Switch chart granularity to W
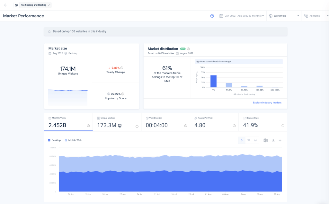 (x=248, y=140)
